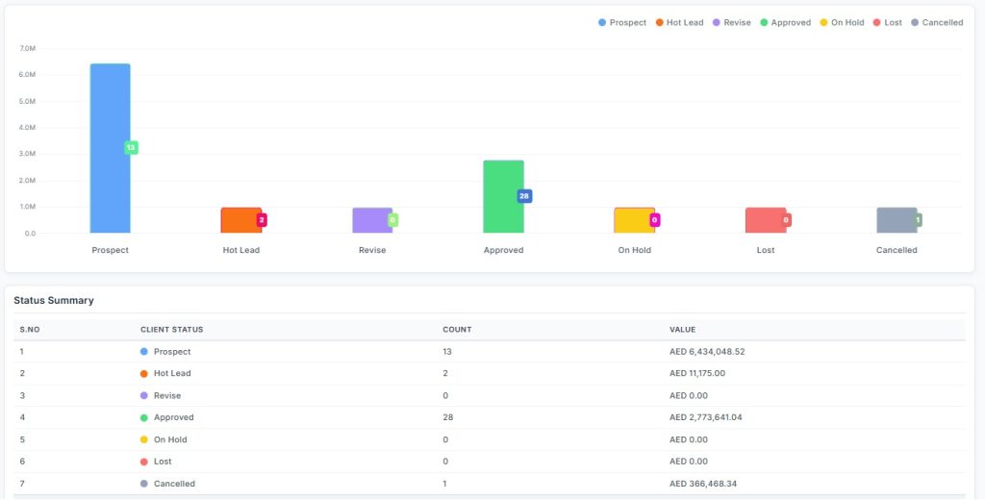Click the red Lost bar

(766, 220)
